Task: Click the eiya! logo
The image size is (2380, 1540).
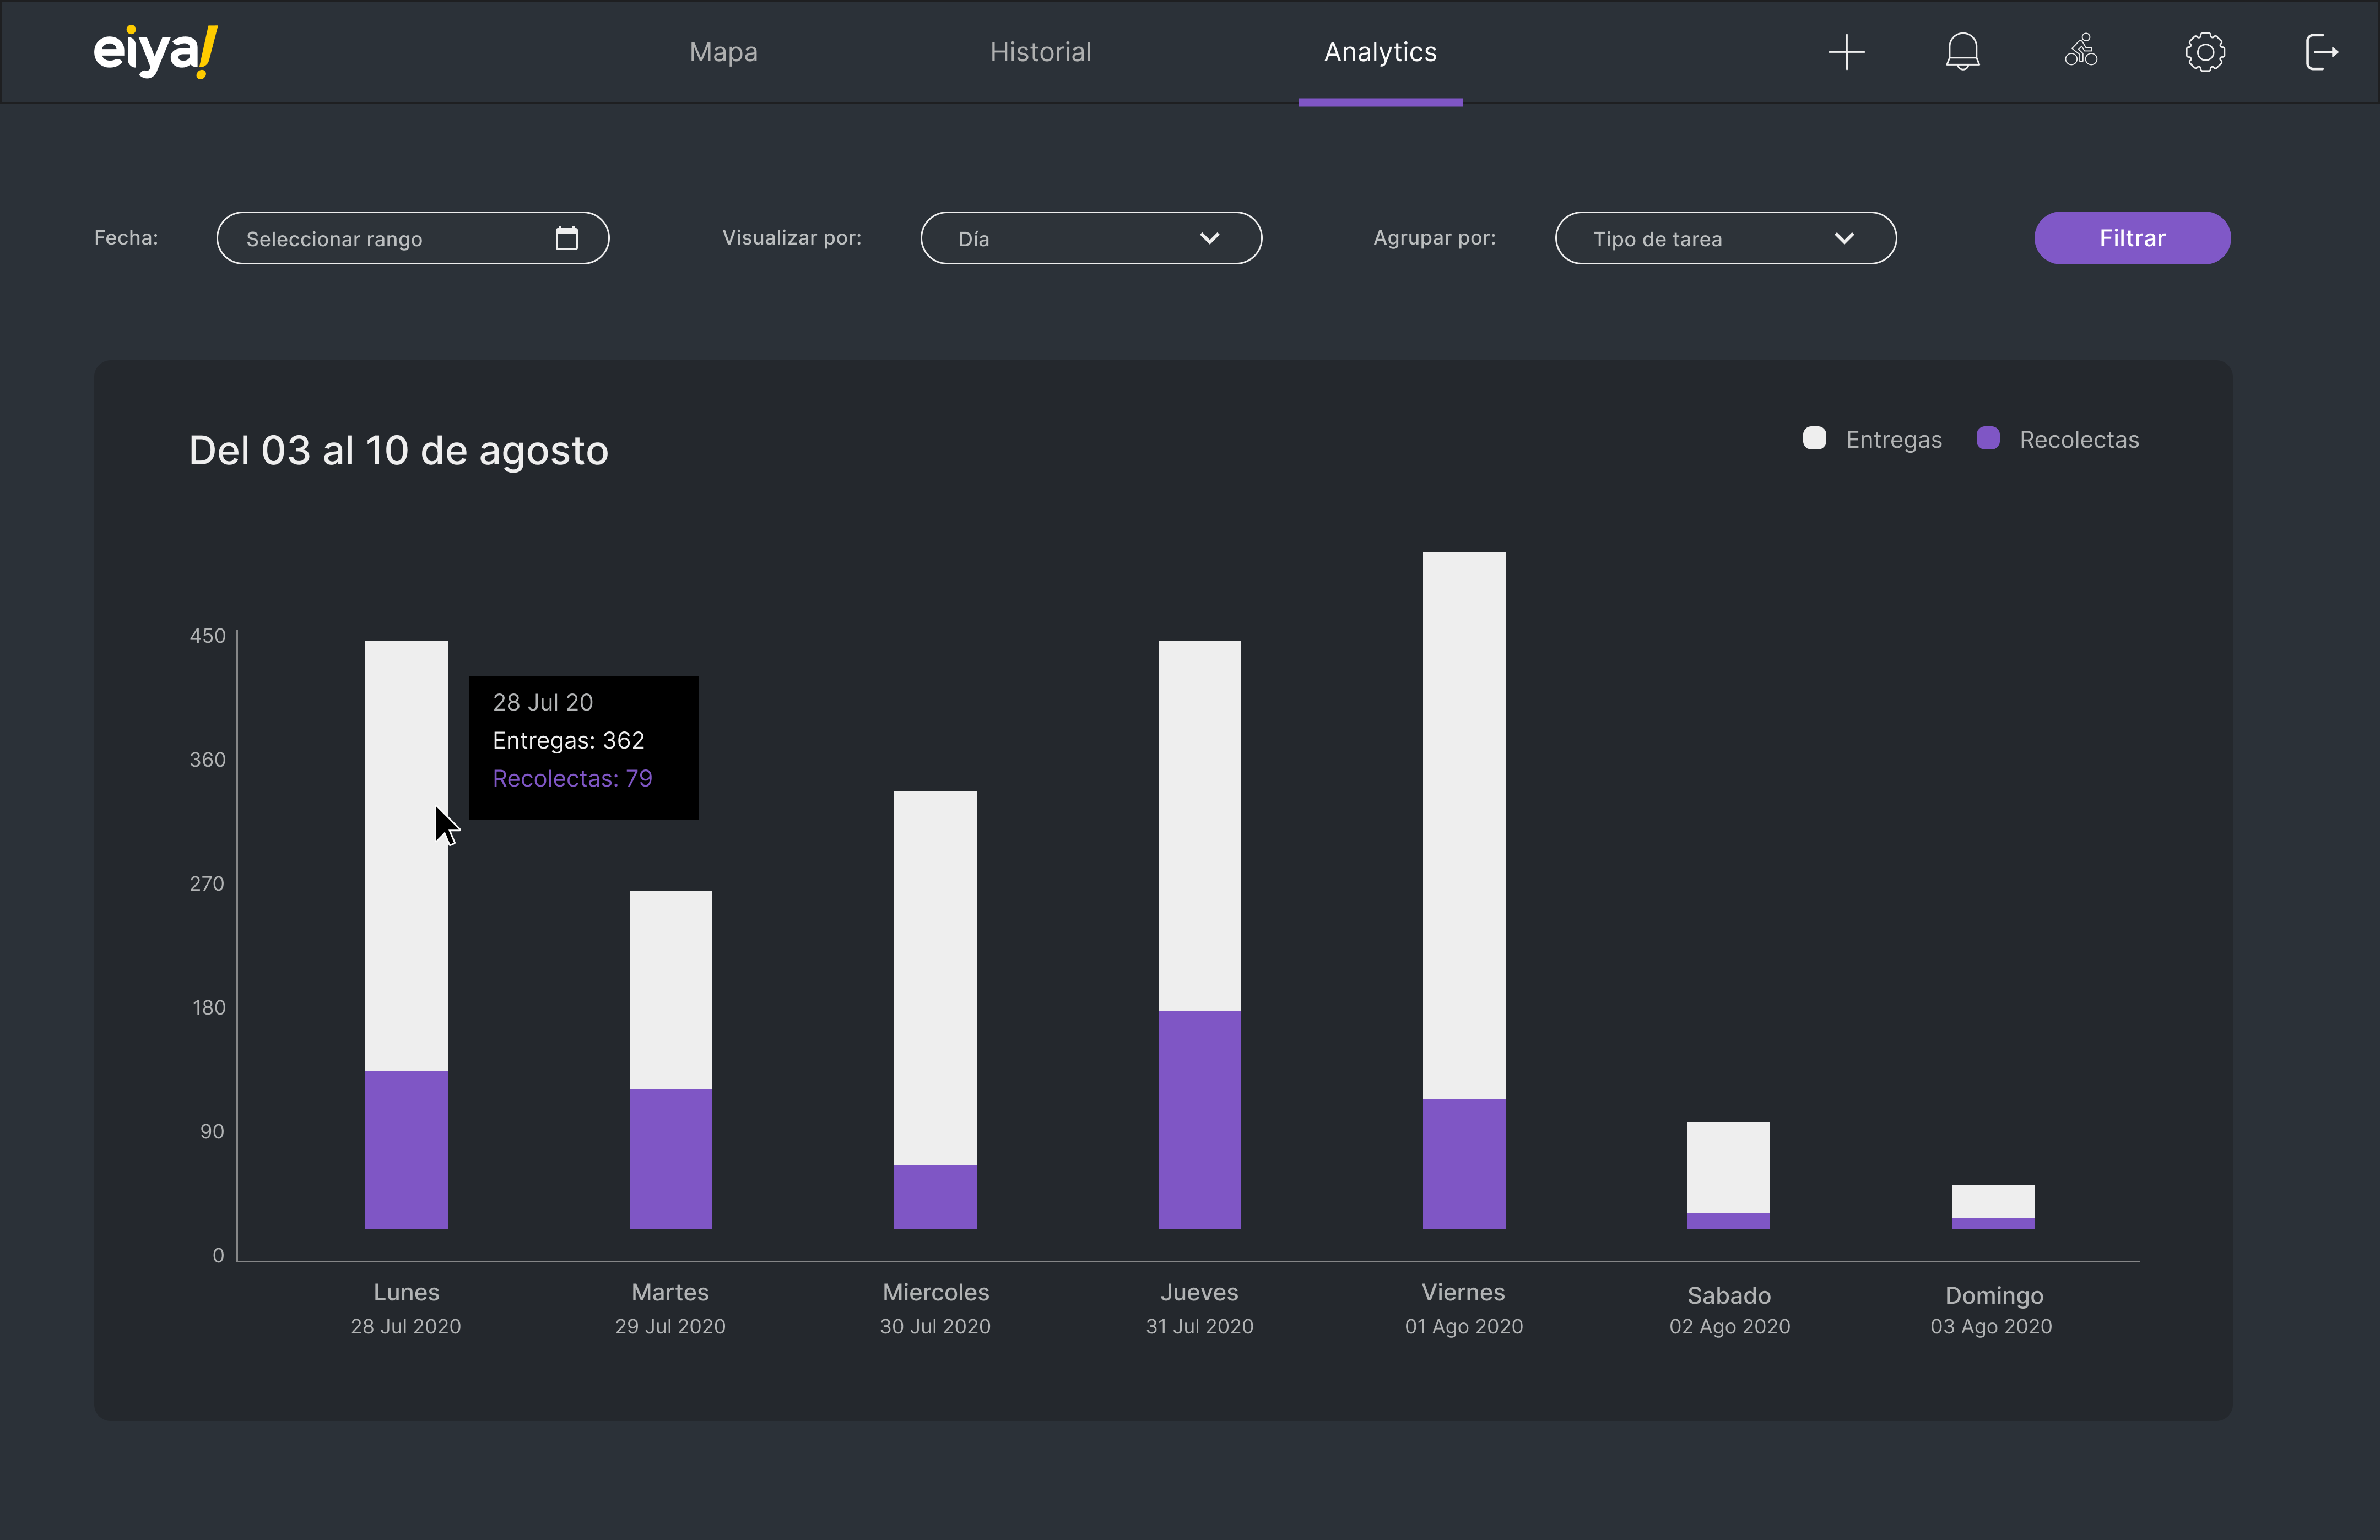Action: click(155, 51)
